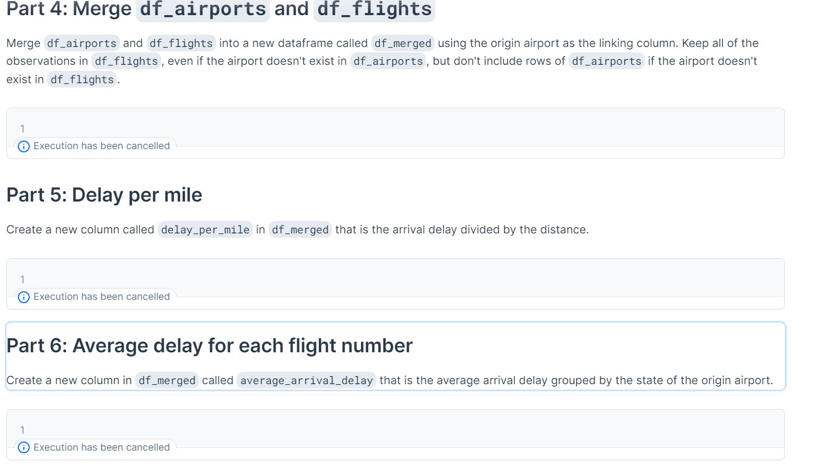
Task: Click the delay_per_mile inline code badge
Action: (205, 229)
